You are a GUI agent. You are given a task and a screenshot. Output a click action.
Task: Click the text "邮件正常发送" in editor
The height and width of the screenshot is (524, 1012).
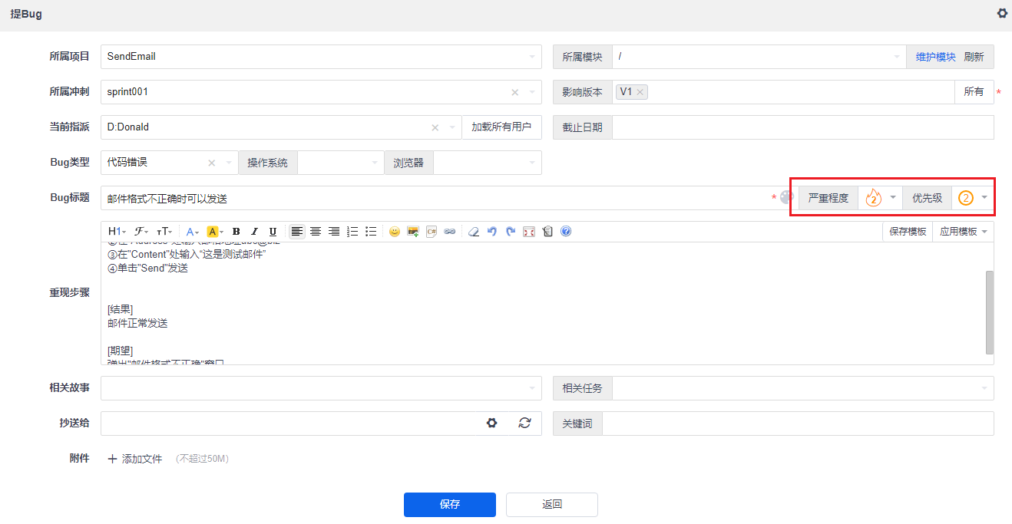pyautogui.click(x=137, y=323)
